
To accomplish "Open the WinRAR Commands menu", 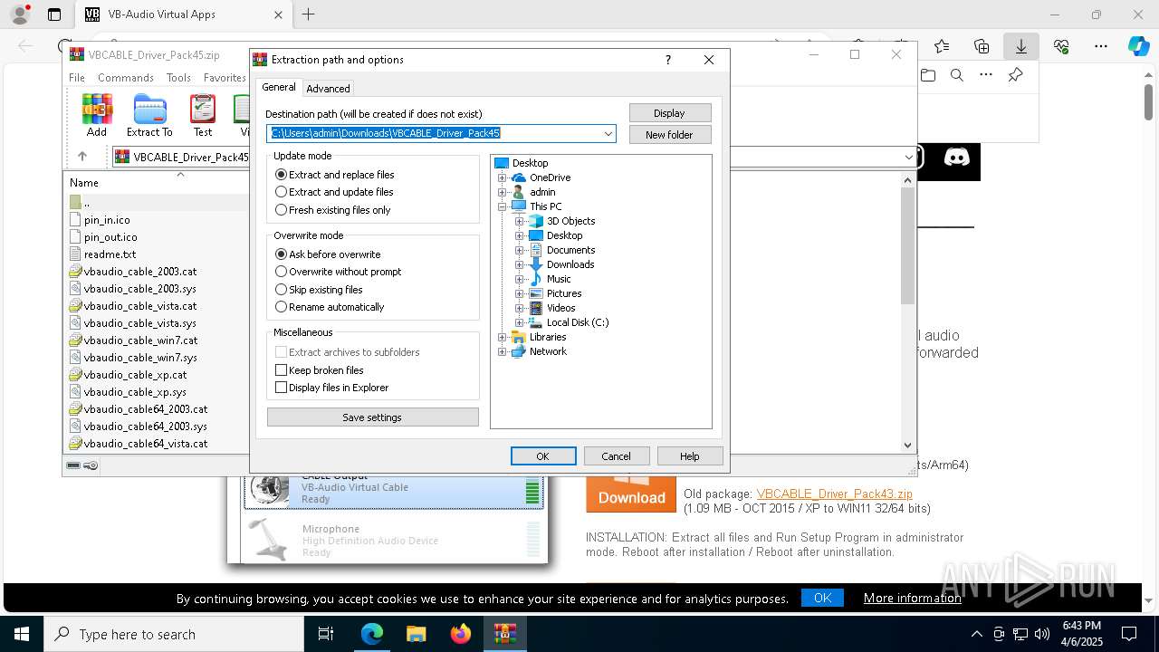I will (x=126, y=78).
